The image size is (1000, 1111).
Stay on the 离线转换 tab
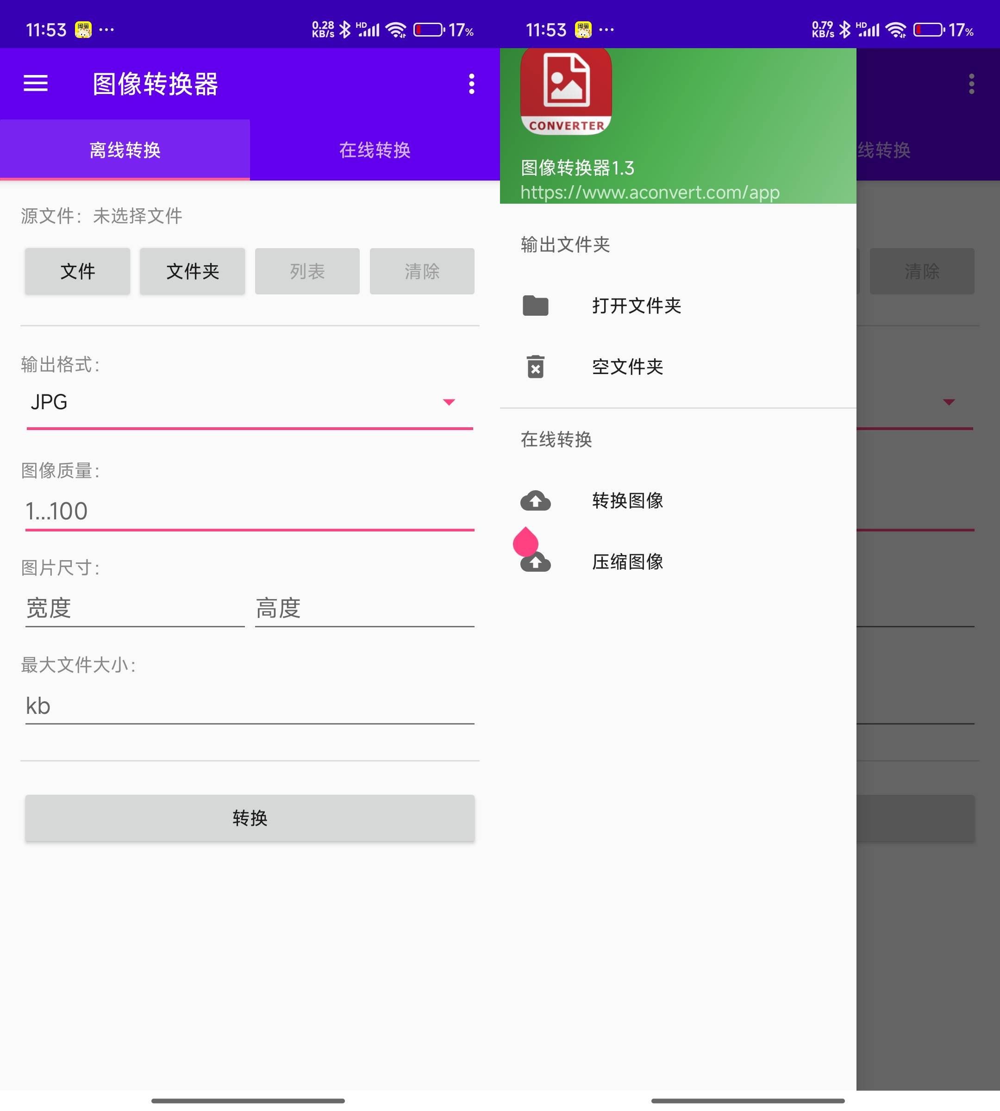(x=125, y=150)
